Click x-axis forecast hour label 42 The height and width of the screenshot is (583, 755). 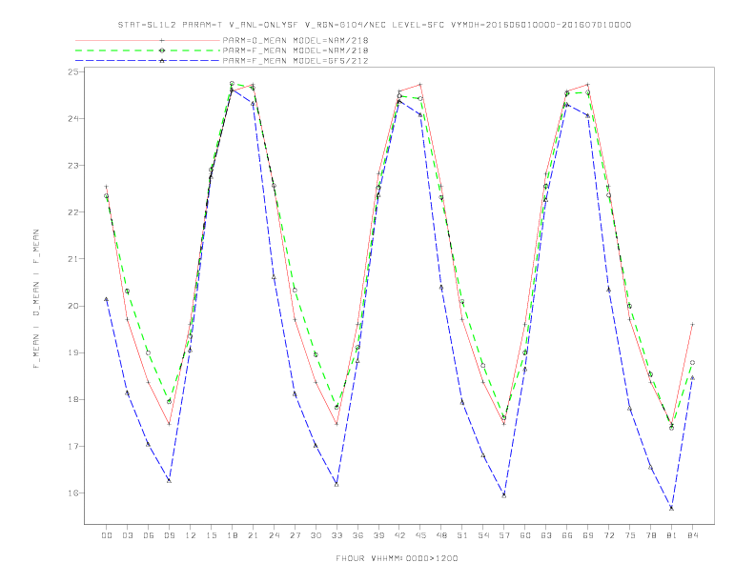pos(399,535)
